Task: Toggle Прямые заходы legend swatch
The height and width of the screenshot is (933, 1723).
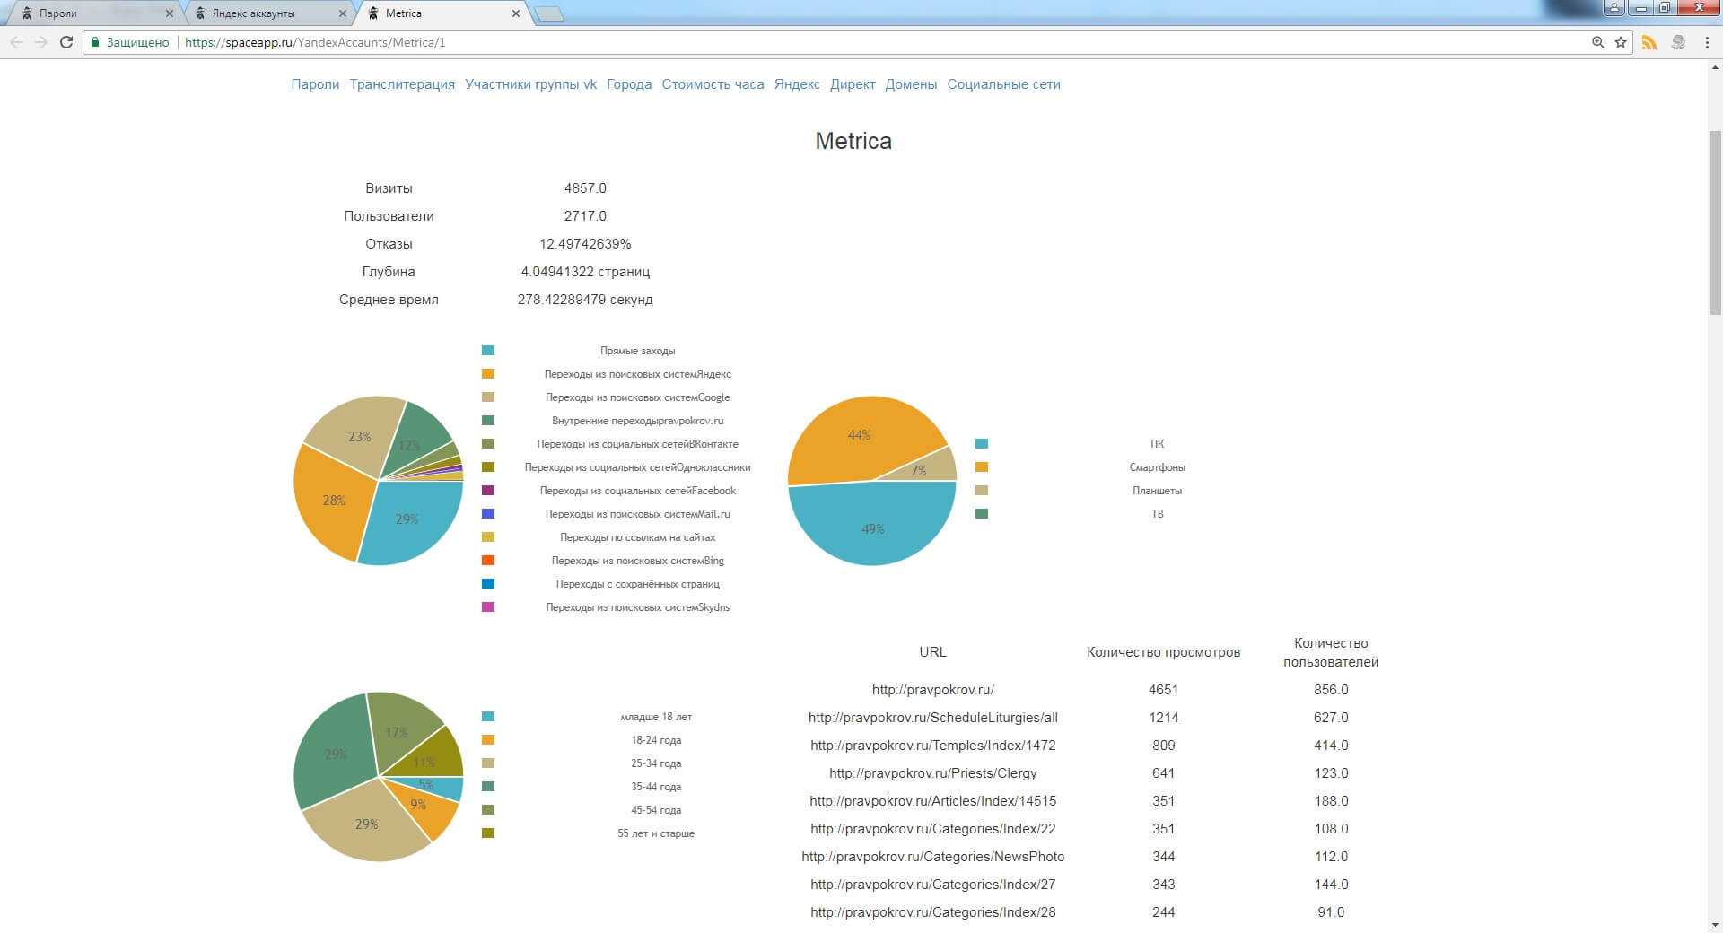Action: point(488,351)
